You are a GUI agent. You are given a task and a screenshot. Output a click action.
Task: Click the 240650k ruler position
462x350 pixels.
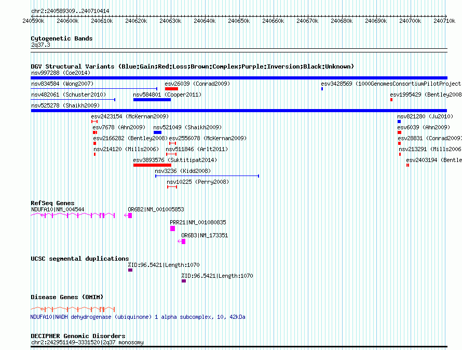point(239,21)
